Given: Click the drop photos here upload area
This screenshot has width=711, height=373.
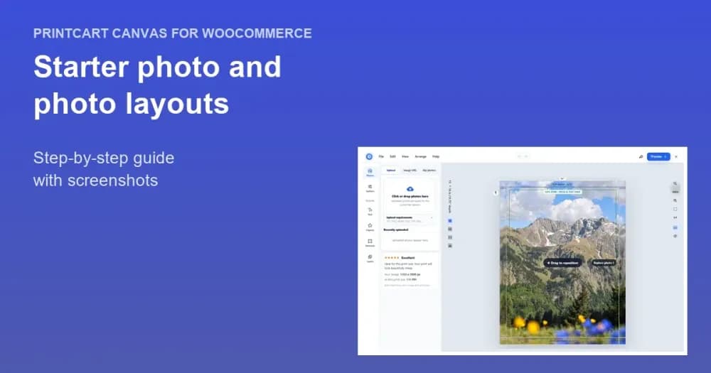Looking at the screenshot, I should (410, 196).
